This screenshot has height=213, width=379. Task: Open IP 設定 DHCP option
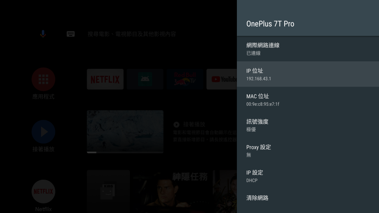(x=308, y=176)
